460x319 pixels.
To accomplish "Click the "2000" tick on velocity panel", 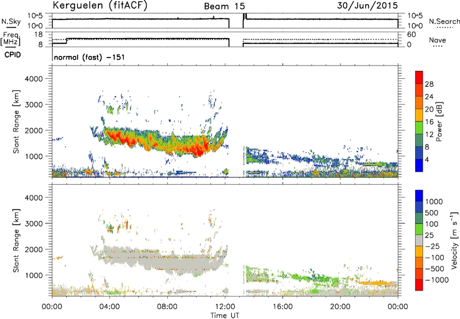I will (x=34, y=249).
